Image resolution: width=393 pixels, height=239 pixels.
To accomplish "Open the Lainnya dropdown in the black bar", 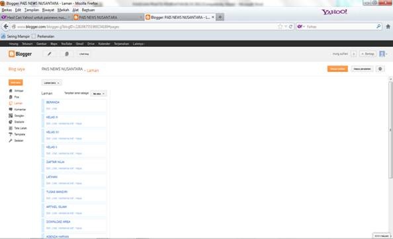I will 138,44.
